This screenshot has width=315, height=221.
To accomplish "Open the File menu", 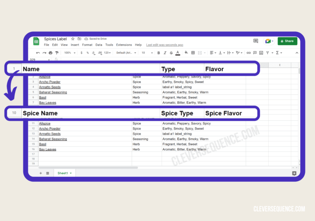I will pyautogui.click(x=46, y=45).
